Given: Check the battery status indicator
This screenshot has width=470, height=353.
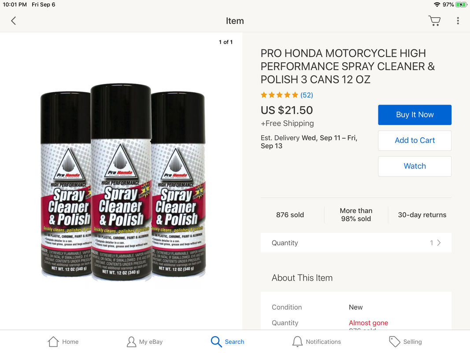Looking at the screenshot, I should coord(461,4).
